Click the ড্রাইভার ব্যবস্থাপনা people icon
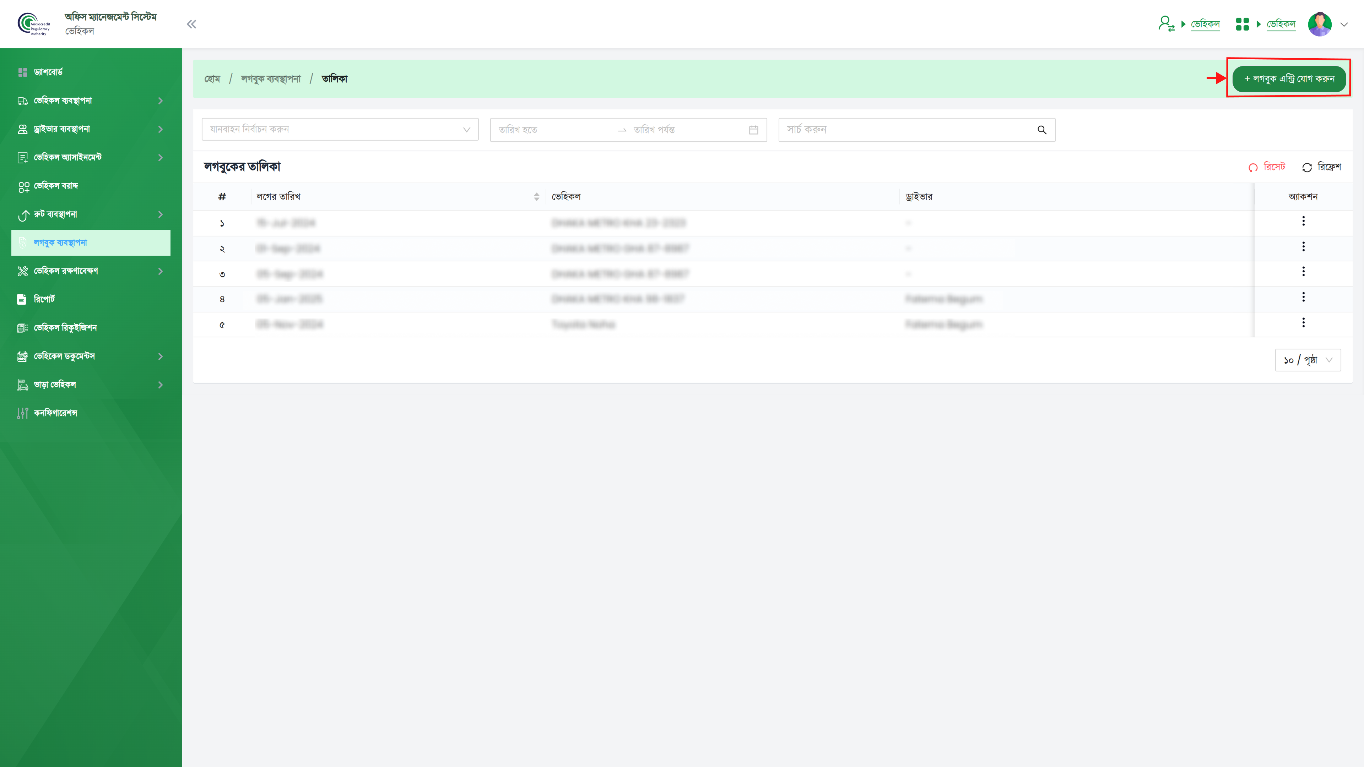This screenshot has width=1364, height=767. coord(22,129)
